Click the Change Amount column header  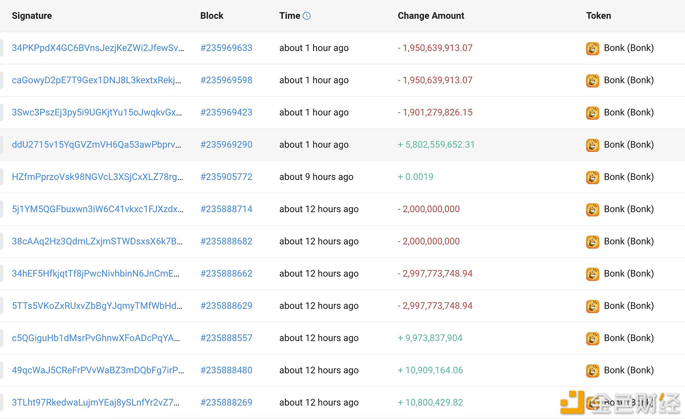(x=431, y=16)
